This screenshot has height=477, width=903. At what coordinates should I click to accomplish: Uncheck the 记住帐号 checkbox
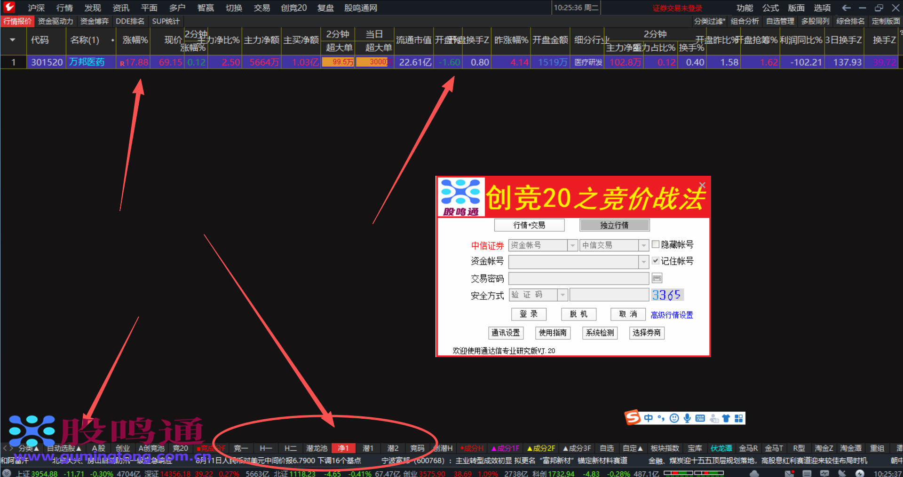tap(656, 260)
